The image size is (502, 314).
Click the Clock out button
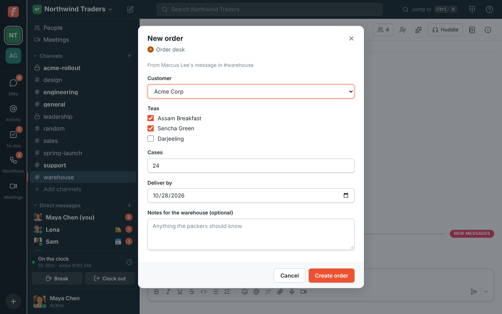pyautogui.click(x=110, y=279)
